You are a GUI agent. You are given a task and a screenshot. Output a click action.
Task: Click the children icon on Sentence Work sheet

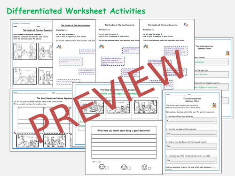214,105
